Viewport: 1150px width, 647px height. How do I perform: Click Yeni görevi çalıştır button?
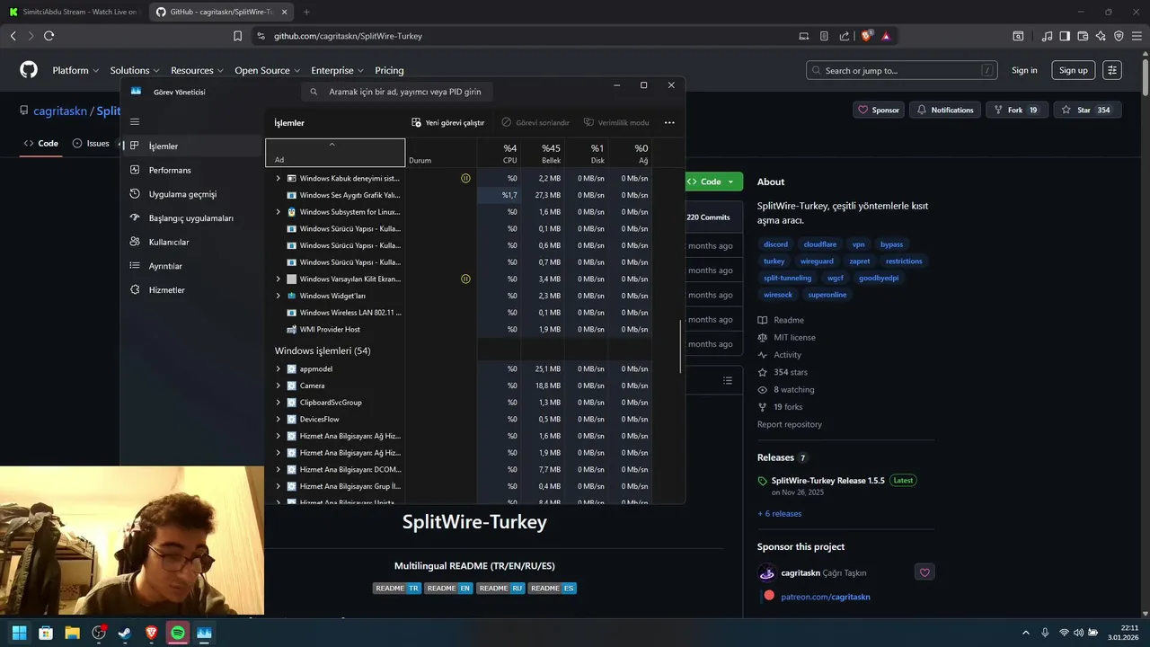tap(447, 122)
